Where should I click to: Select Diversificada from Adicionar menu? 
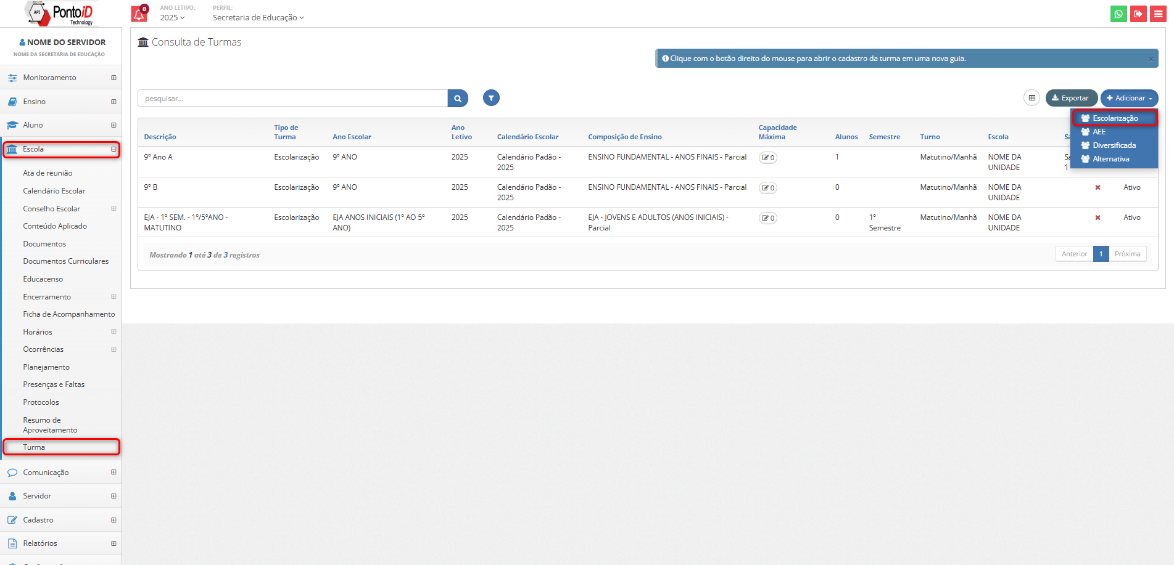point(1114,145)
